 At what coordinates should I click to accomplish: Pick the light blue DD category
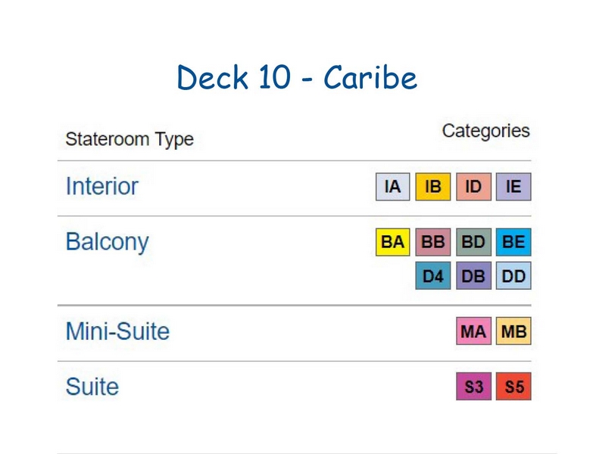point(513,275)
